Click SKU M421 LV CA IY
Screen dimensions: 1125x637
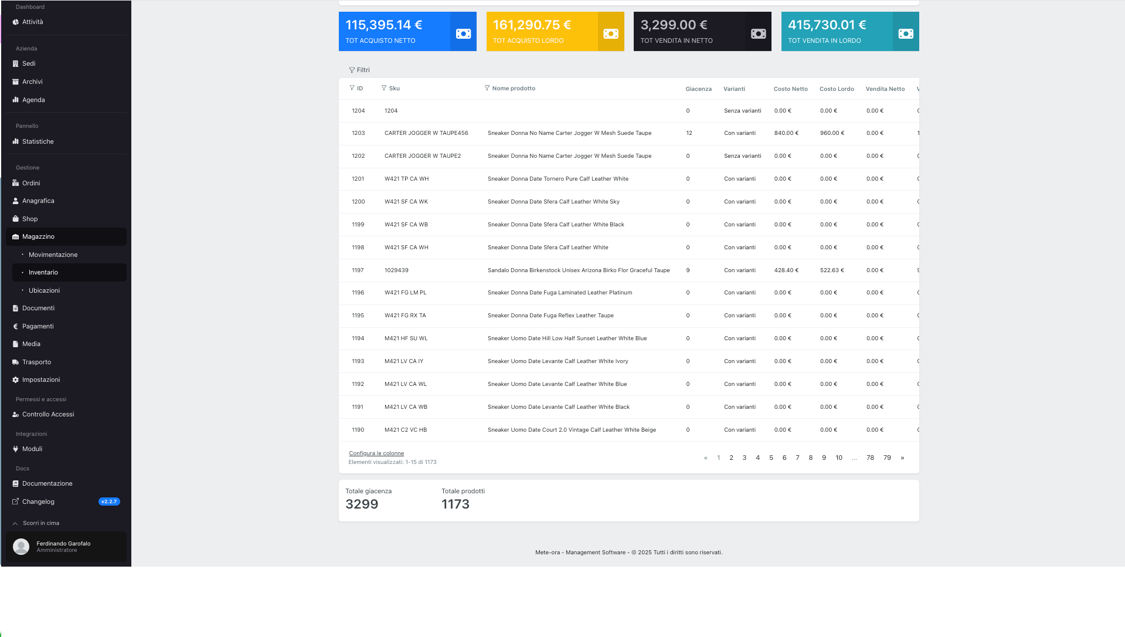pos(404,361)
